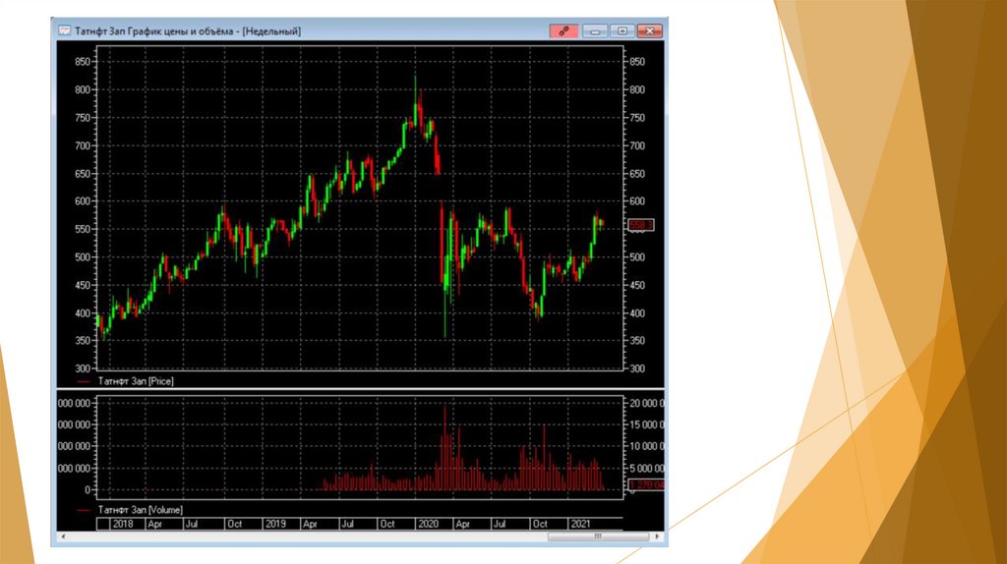Screen dimensions: 1007x564
Task: Click the 2021 marker on the time axis
Action: 581,524
